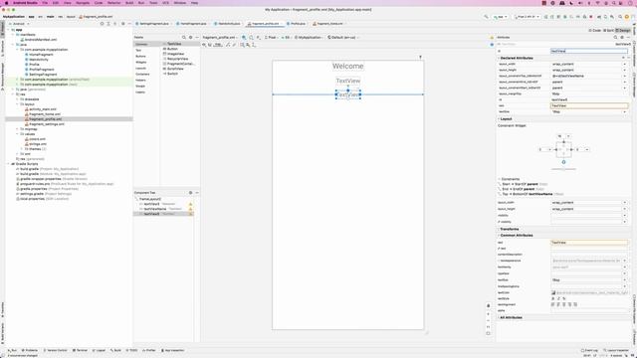The image size is (637, 358).
Task: Select Welcome text on design canvas
Action: pyautogui.click(x=347, y=67)
